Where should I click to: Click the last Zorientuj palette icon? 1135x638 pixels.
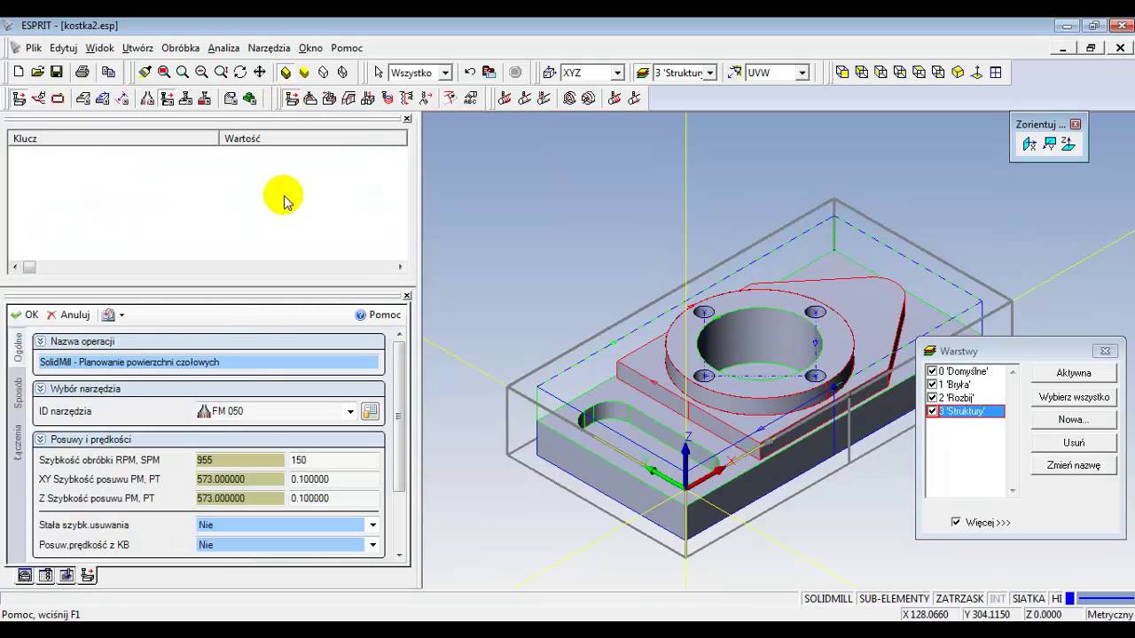[1068, 144]
